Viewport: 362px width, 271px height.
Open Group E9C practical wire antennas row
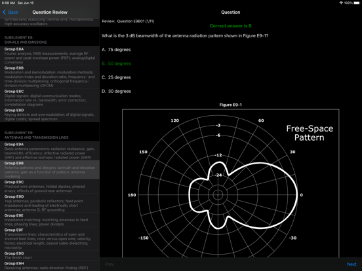pos(50,187)
